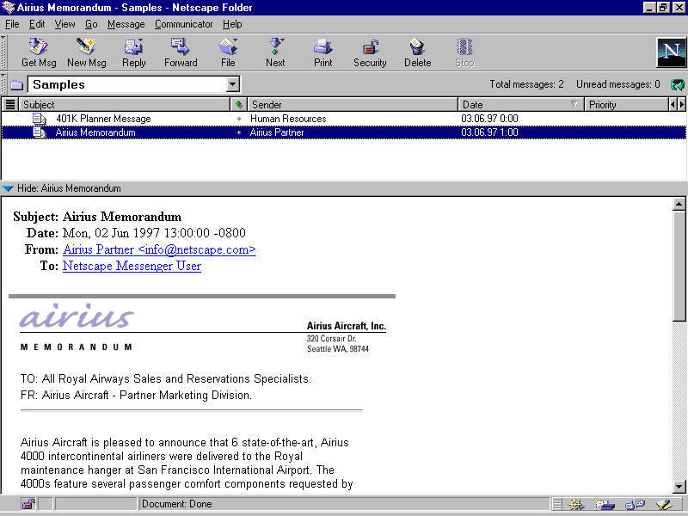Click the Netscape Messenger User link
688x516 pixels.
(x=132, y=266)
